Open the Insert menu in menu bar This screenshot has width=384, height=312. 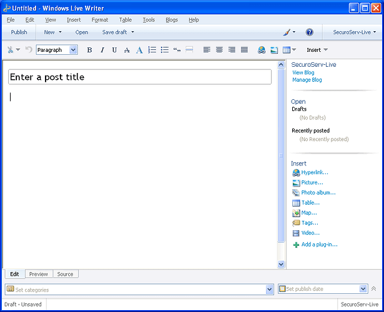point(74,20)
